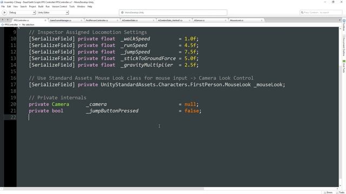Open the Run menu
Viewport: 346px width, 194px height.
click(48, 6)
